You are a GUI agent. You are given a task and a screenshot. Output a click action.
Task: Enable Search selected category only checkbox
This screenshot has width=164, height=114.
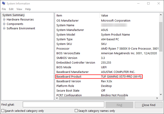pos(3,111)
